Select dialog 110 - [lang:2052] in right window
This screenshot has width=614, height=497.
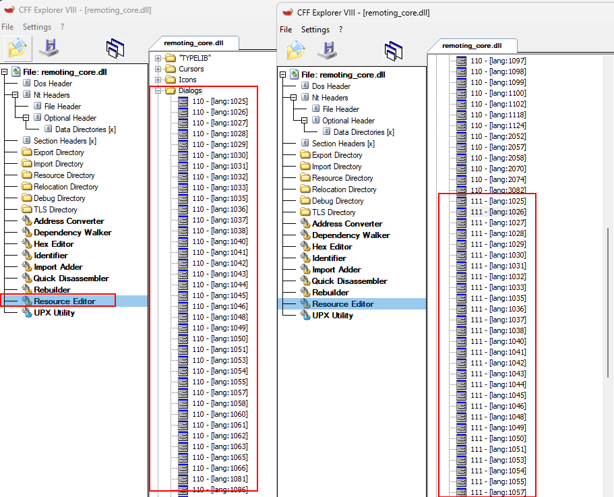pos(498,136)
